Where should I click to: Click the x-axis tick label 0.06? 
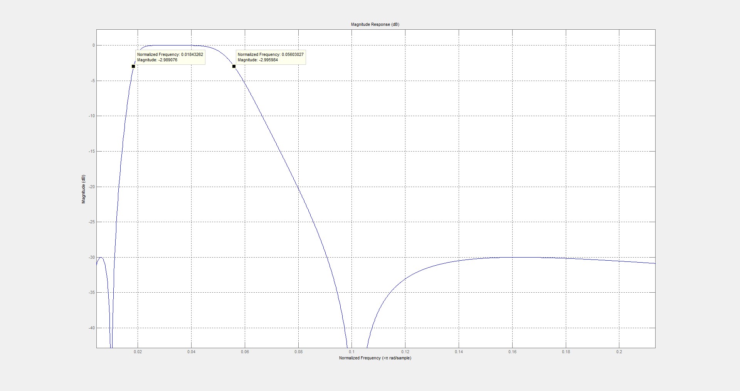[245, 352]
